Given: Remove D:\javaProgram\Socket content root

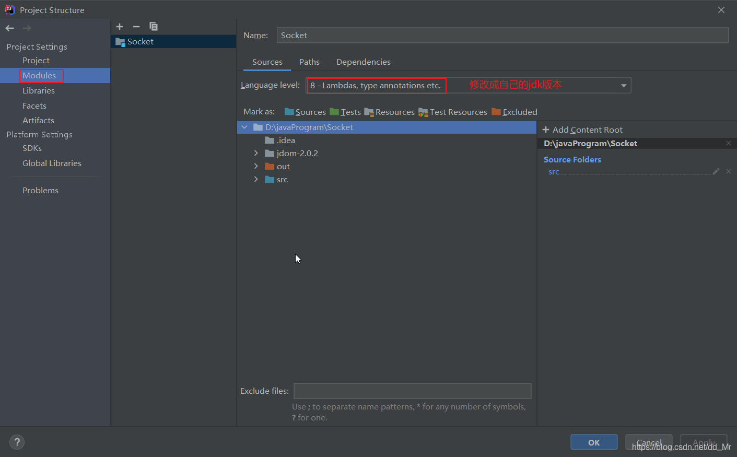Looking at the screenshot, I should coord(729,143).
